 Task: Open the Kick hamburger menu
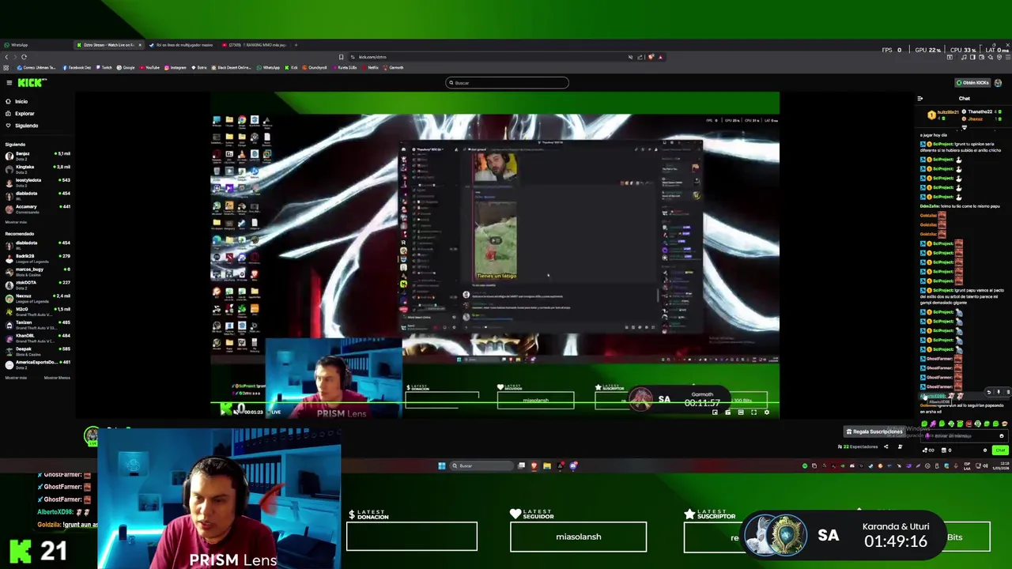(x=9, y=82)
